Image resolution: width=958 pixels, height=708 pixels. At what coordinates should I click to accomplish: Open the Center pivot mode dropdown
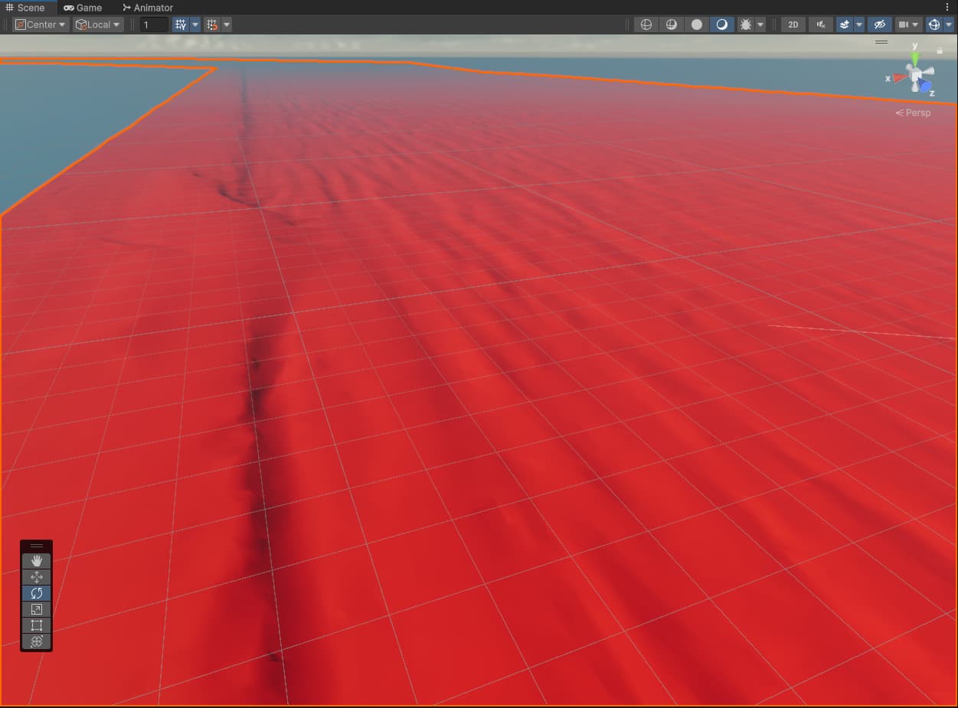coord(39,24)
